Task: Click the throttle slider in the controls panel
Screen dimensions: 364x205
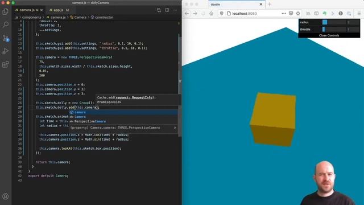Action: (334, 29)
